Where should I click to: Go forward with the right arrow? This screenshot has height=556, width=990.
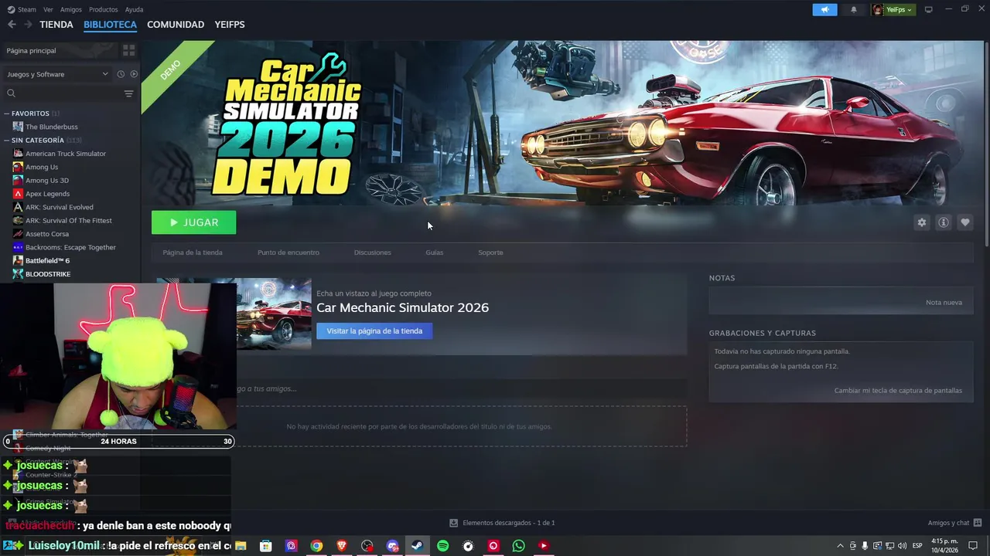pyautogui.click(x=28, y=25)
